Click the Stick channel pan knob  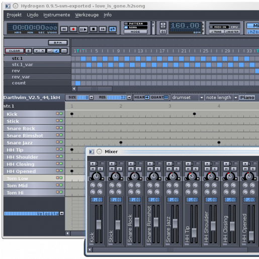pyautogui.click(x=116, y=176)
